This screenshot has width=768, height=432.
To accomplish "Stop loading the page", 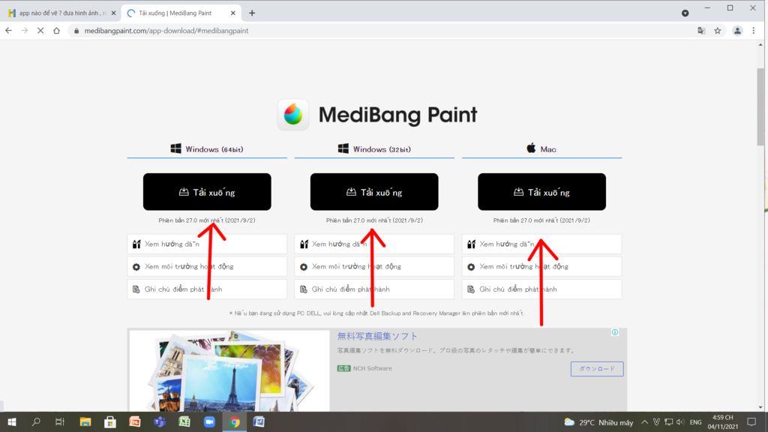I will [40, 30].
